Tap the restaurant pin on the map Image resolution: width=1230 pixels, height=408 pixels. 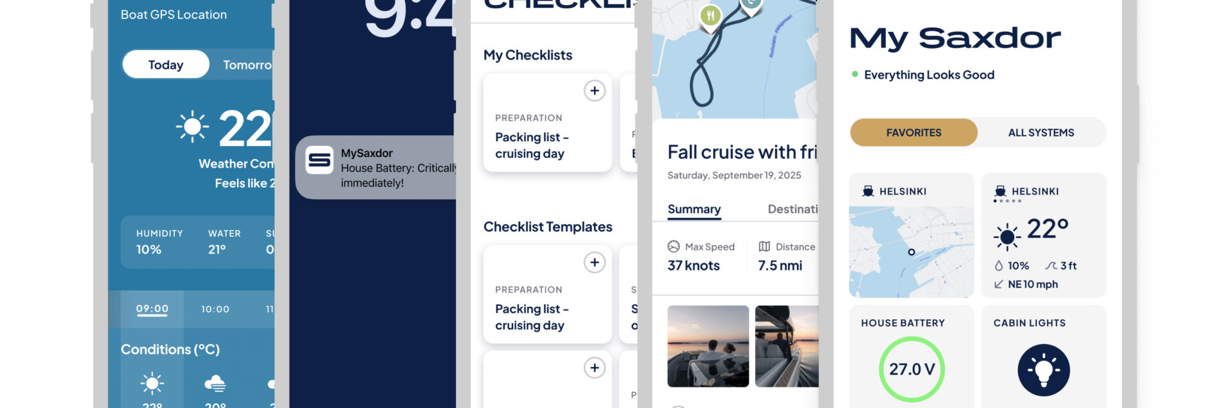click(710, 15)
